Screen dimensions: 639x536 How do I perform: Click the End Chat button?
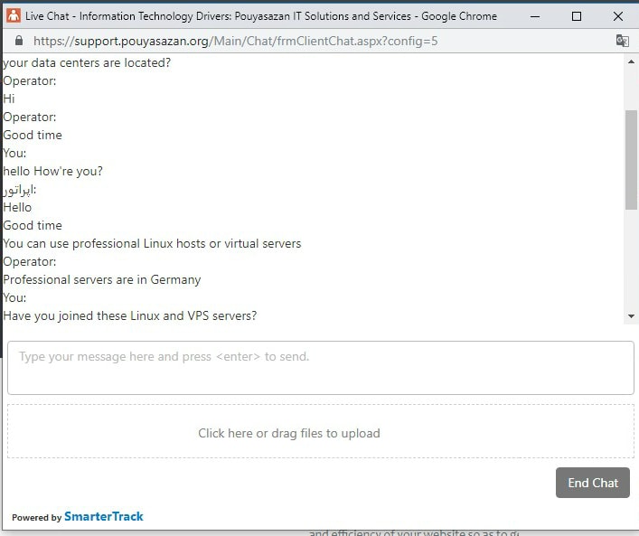click(593, 483)
